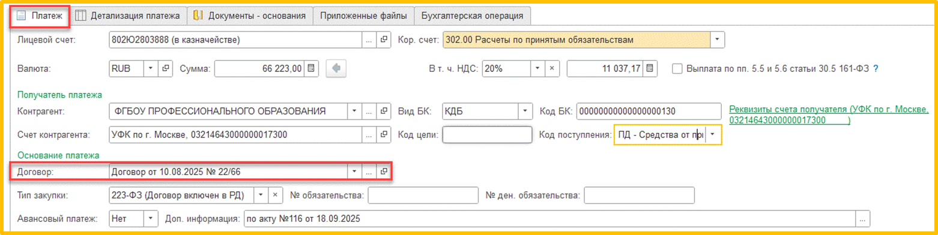Clear the Тип закупки value with X
The height and width of the screenshot is (235, 938).
click(x=275, y=195)
